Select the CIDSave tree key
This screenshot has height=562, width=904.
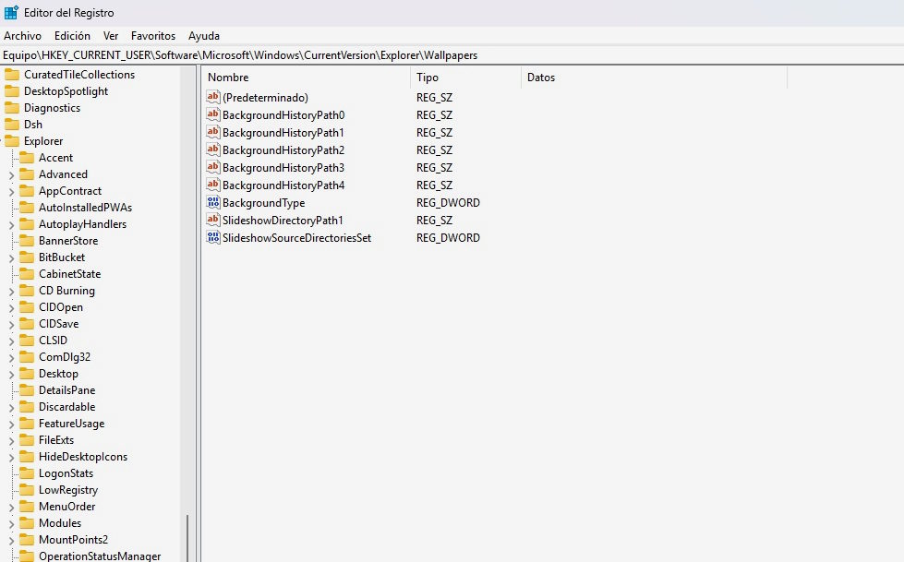pos(59,324)
